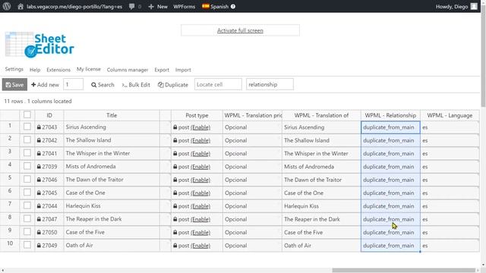This screenshot has height=273, width=486.
Task: Focus the Locate cell input
Action: click(218, 84)
